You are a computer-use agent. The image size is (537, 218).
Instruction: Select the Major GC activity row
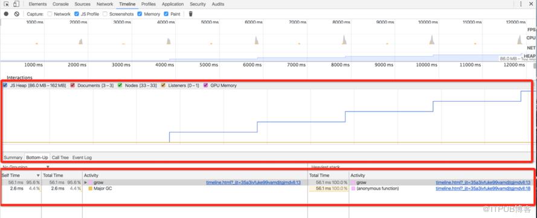(x=154, y=188)
